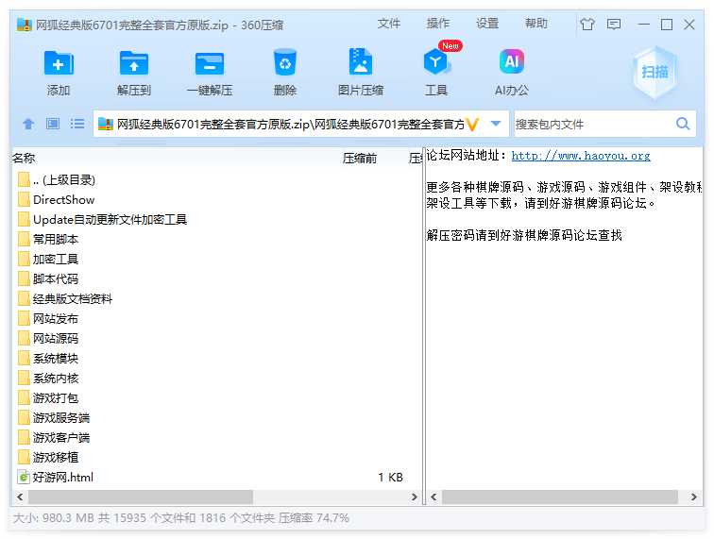Click the 添加 (Add) toolbar icon
Viewport: 714px width, 539px height.
pyautogui.click(x=59, y=63)
